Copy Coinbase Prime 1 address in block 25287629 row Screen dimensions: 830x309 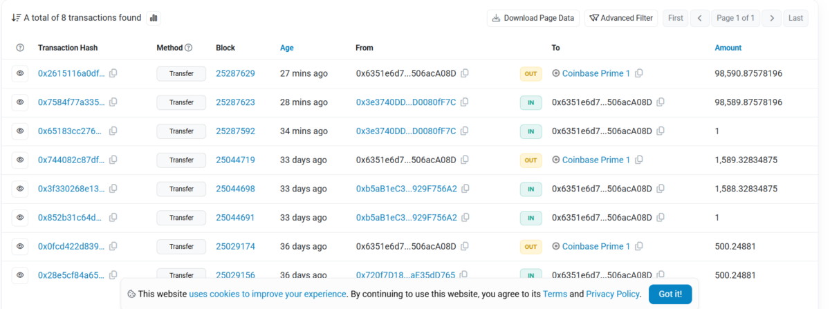click(639, 73)
